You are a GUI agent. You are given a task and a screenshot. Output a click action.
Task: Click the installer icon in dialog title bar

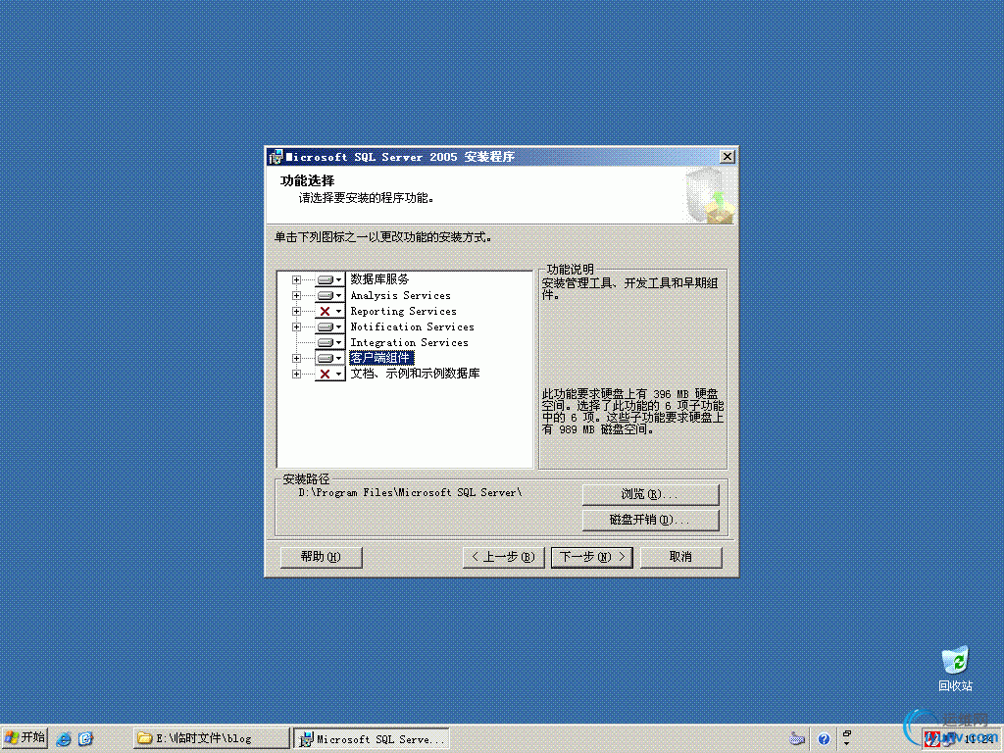click(x=276, y=157)
